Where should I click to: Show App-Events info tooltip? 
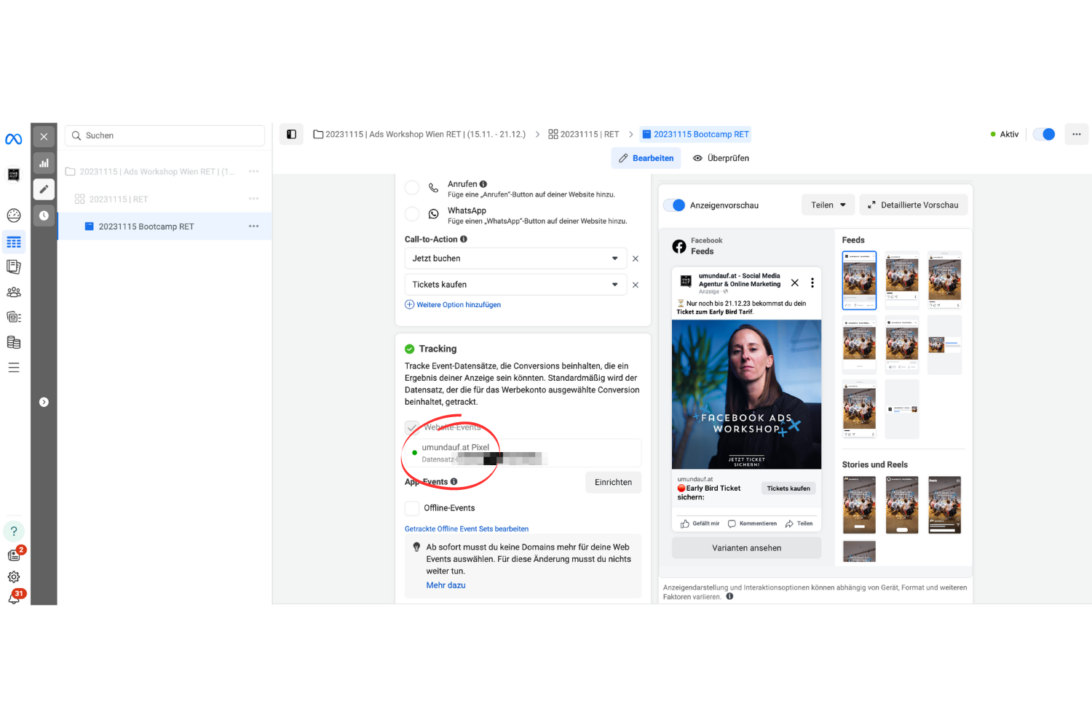(454, 482)
